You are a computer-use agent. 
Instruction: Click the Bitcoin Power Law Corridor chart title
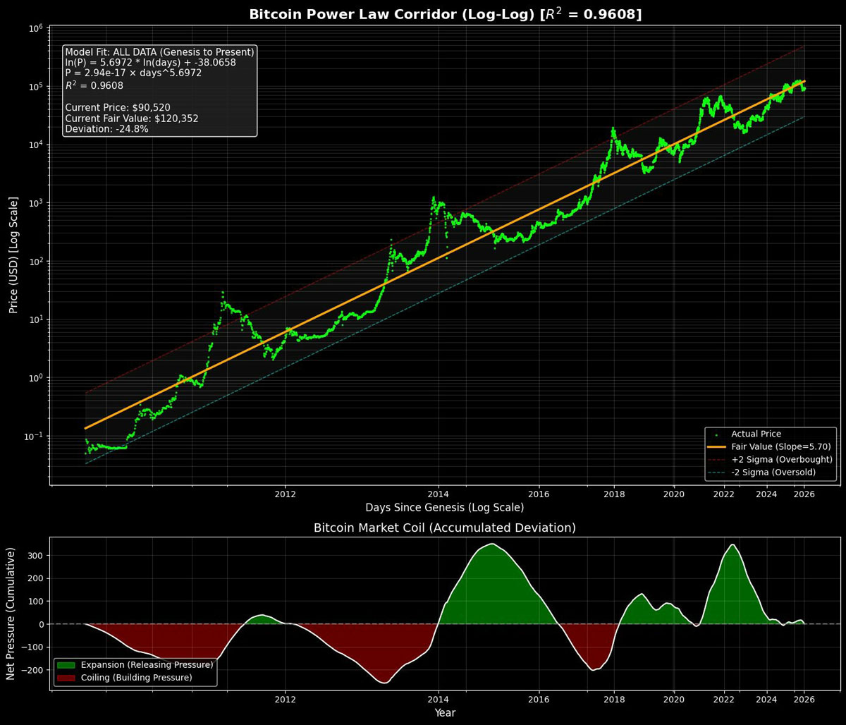pyautogui.click(x=445, y=14)
